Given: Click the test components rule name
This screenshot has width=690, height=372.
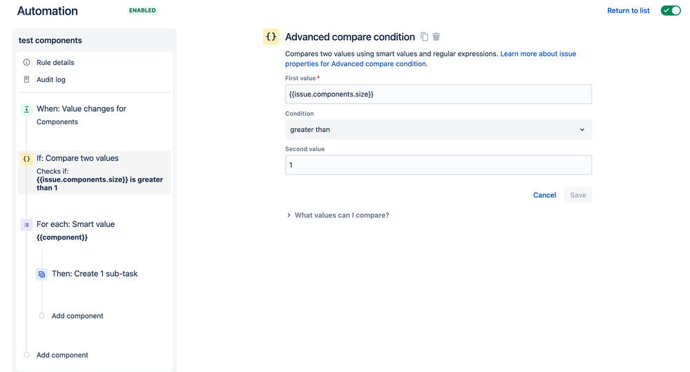Looking at the screenshot, I should pos(50,41).
